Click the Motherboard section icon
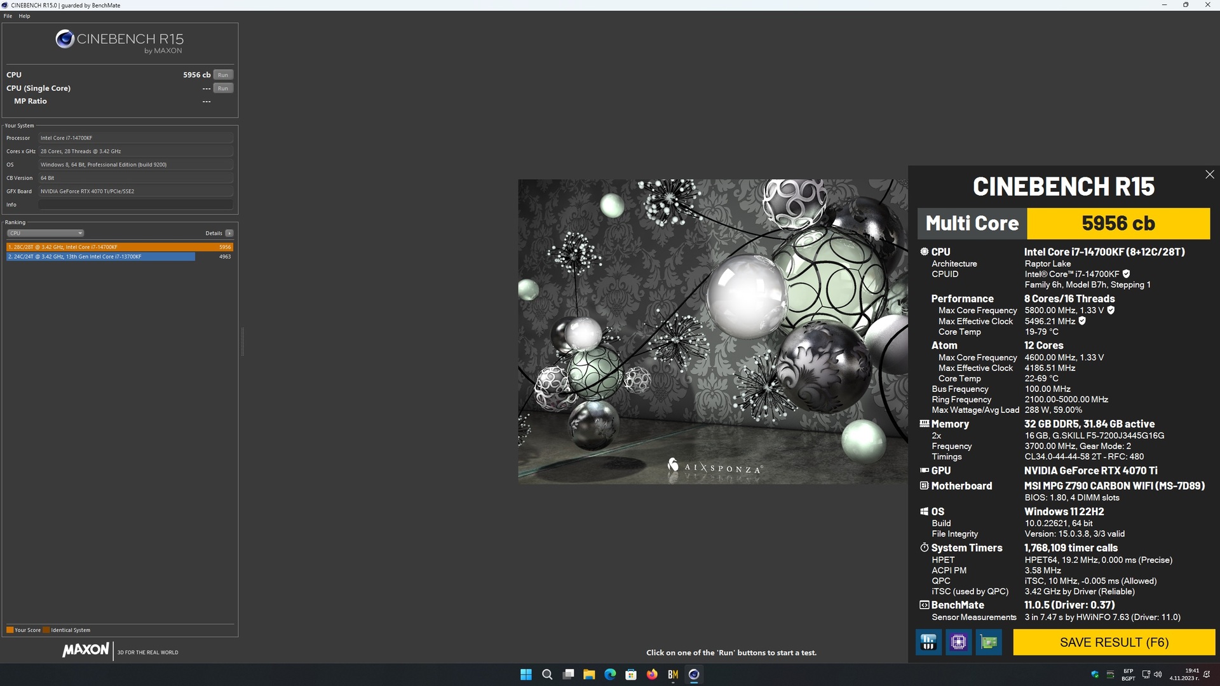Screen dimensions: 1220x686 click(x=924, y=486)
